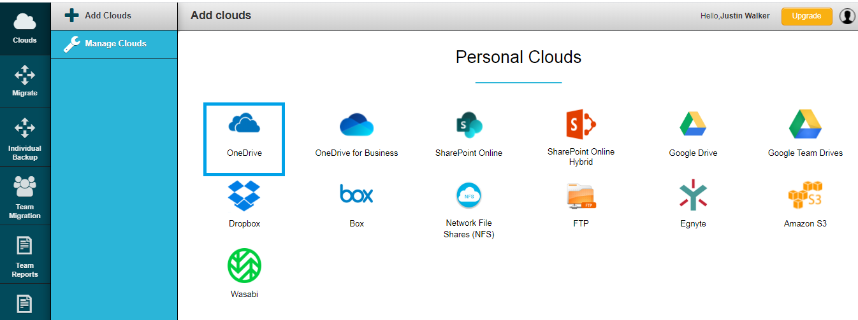Add the Egnyte cloud

[693, 195]
